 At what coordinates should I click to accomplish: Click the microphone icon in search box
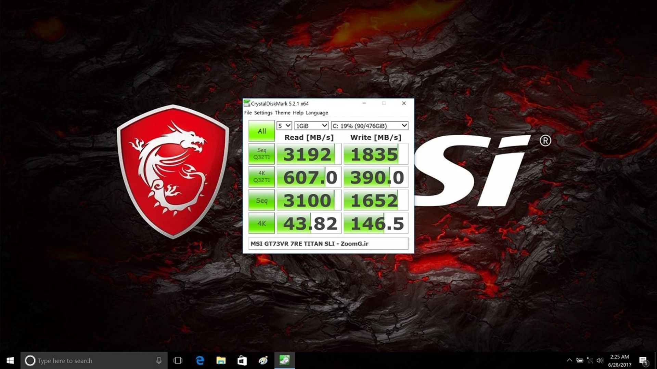click(159, 360)
